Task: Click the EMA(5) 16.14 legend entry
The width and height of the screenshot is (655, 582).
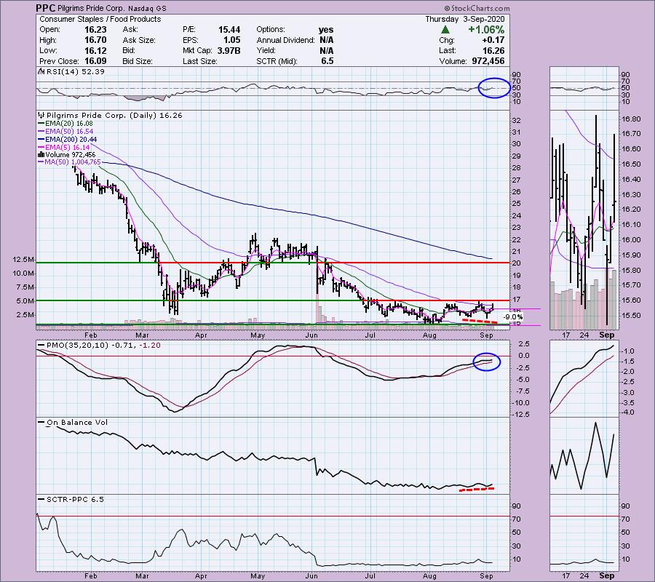Action: click(x=67, y=148)
